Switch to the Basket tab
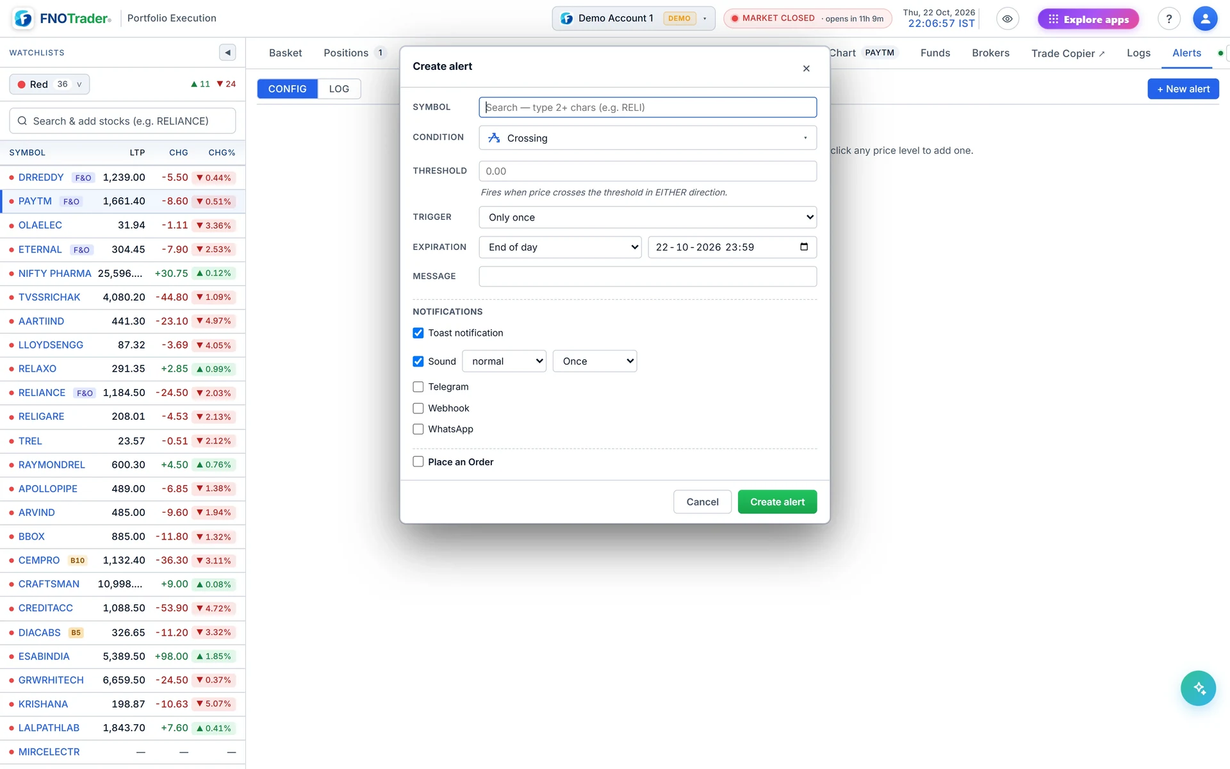The image size is (1230, 769). 285,53
